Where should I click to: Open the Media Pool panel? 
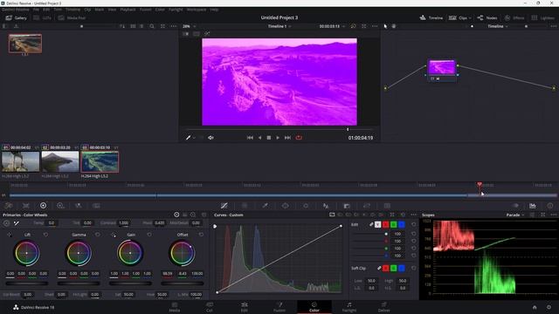72,17
